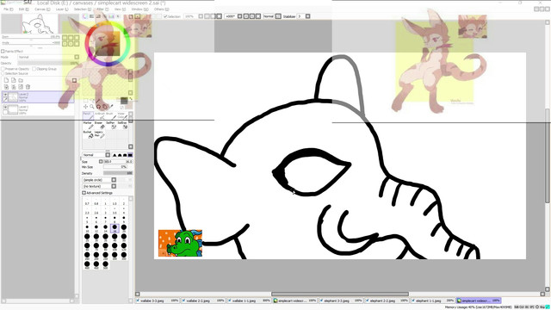Viewport: 551px width, 310px height.
Task: Toggle the swatches panel icon
Action: coord(111,16)
